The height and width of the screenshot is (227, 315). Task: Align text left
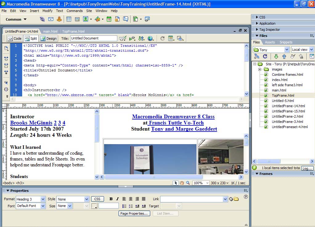[x=124, y=199]
